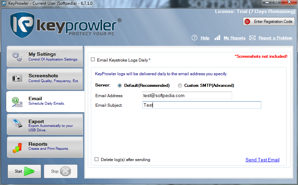Click the KeyProwler shield logo
This screenshot has width=298, height=185.
22,25
